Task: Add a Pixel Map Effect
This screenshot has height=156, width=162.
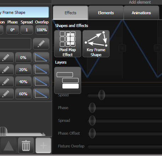Action: click(x=68, y=44)
